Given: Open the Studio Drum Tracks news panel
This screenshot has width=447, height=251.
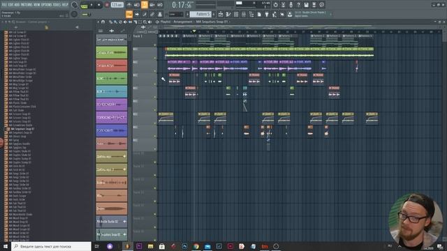Looking at the screenshot, I should (312, 14).
